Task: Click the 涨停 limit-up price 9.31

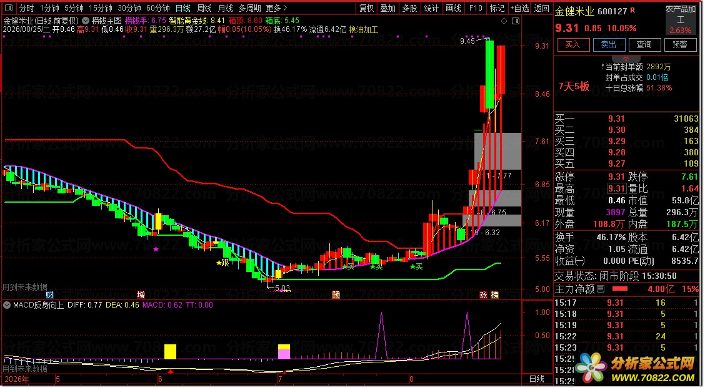Action: pos(616,177)
